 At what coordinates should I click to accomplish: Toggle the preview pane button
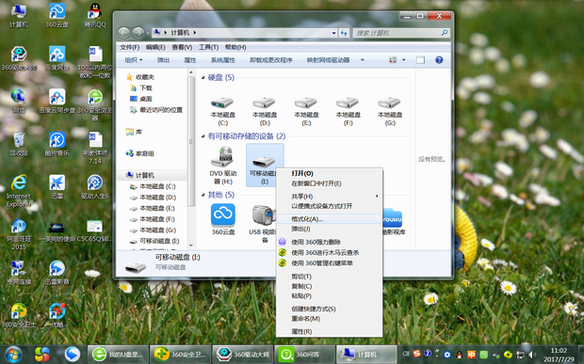(420, 60)
